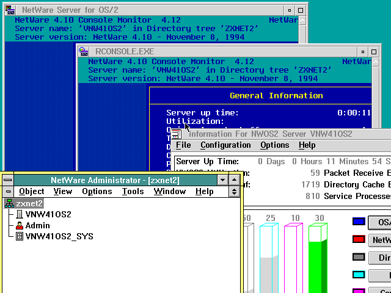Screen dimensions: 391x293
Task: Click the red legend color swatch
Action: 359,239
